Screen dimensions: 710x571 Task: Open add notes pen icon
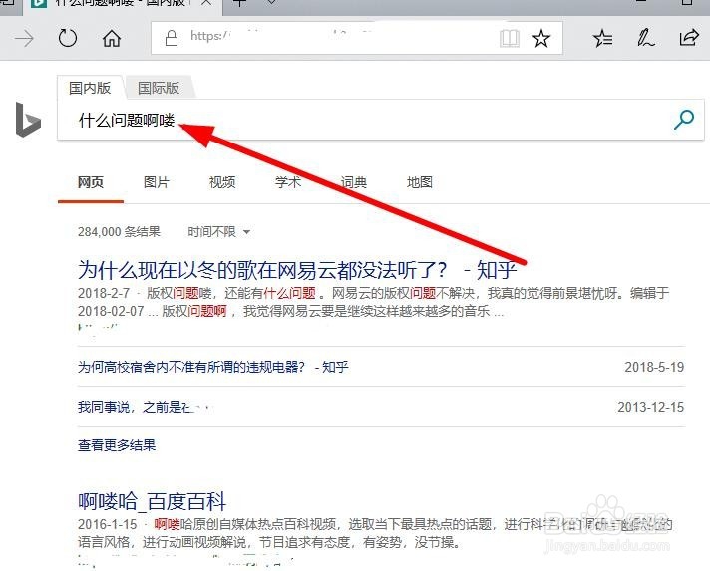click(x=645, y=38)
